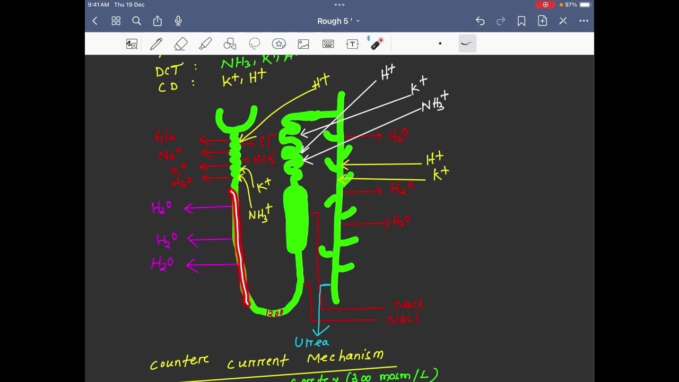This screenshot has height=382, width=679.
Task: Open the page thumbnails grid view
Action: coord(116,21)
